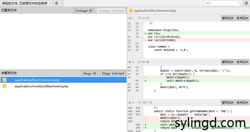Open the pending files sort dropdown
Viewport: 250px width, 132px height.
pyautogui.click(x=27, y=3)
